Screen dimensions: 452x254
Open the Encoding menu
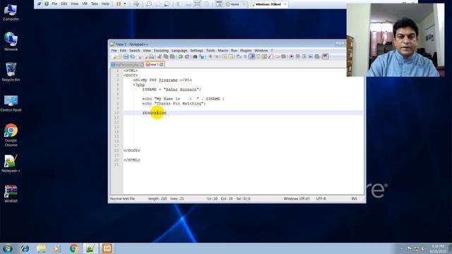coord(161,50)
